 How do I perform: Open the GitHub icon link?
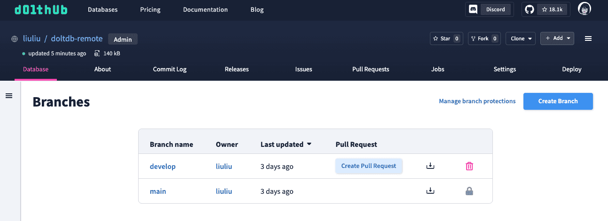pyautogui.click(x=530, y=9)
